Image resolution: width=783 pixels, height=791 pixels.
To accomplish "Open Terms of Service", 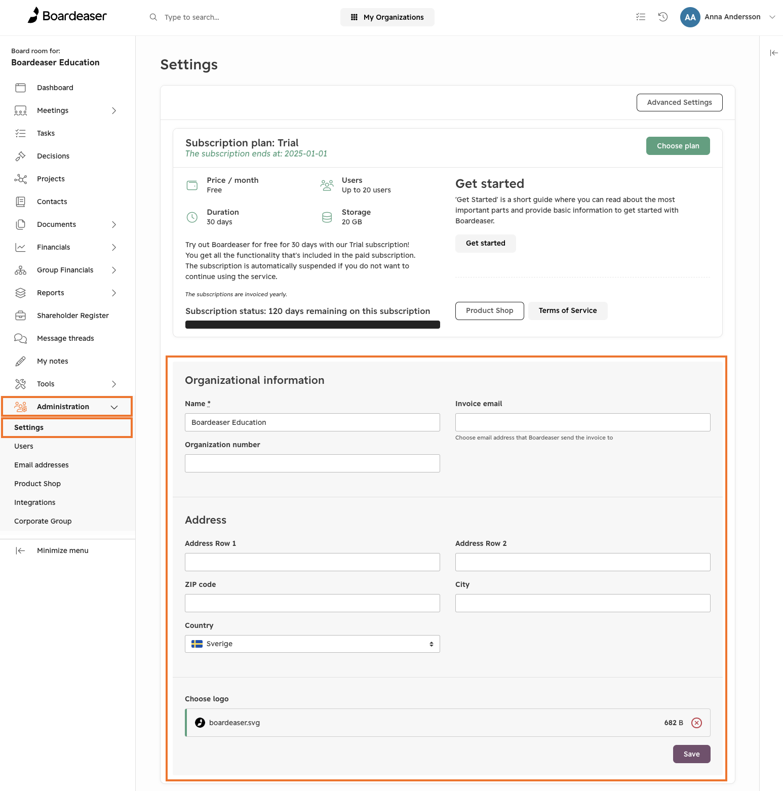I will (568, 310).
